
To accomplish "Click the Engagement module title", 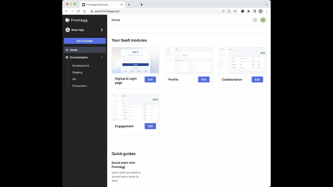I will point(124,126).
